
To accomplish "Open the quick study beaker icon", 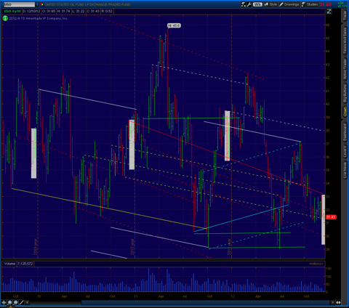I will tap(244, 4).
